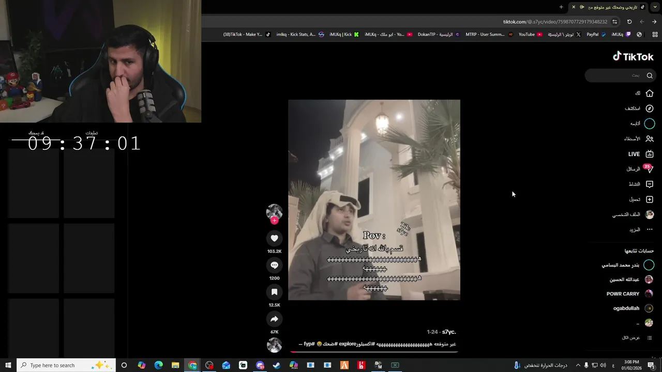662x372 pixels.
Task: Follow creator with red plus badge
Action: click(x=274, y=220)
